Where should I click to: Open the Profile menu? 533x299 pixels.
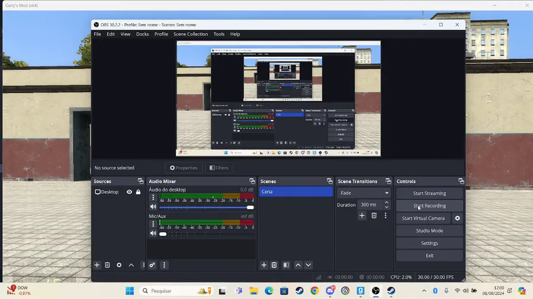(x=161, y=34)
